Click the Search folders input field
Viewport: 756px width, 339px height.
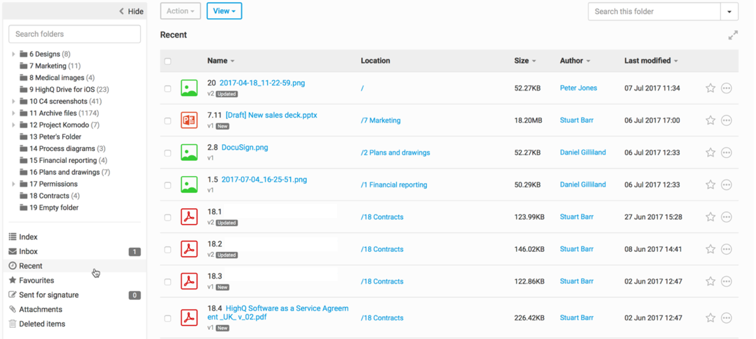[75, 34]
